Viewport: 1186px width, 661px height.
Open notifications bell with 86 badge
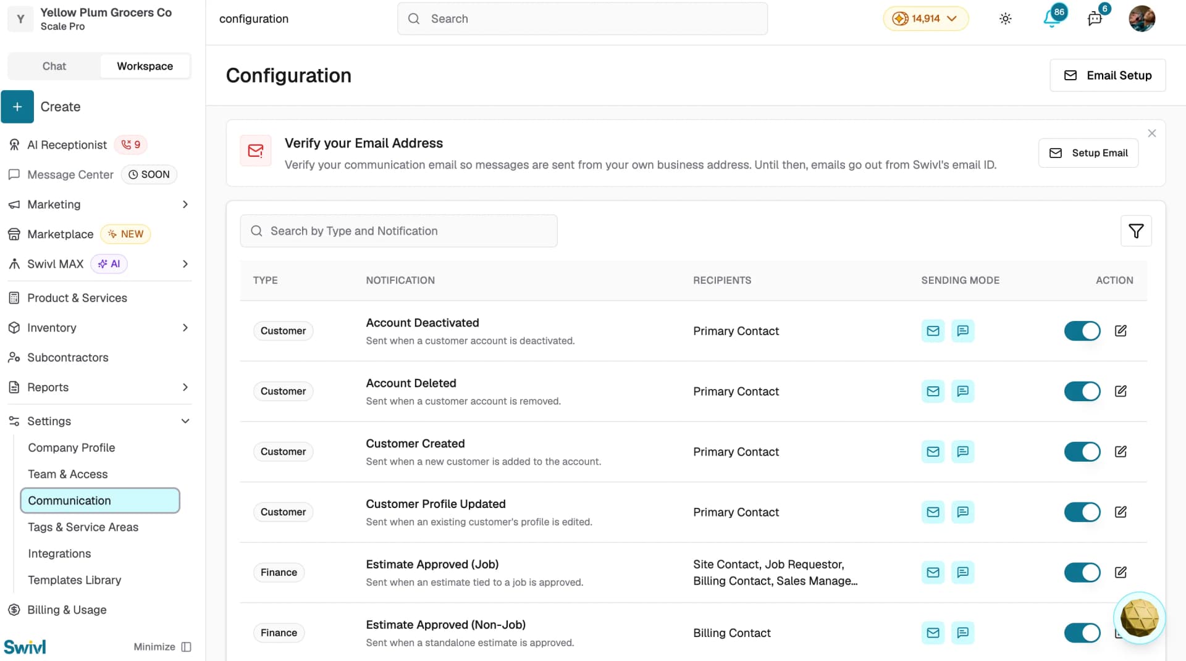tap(1053, 18)
